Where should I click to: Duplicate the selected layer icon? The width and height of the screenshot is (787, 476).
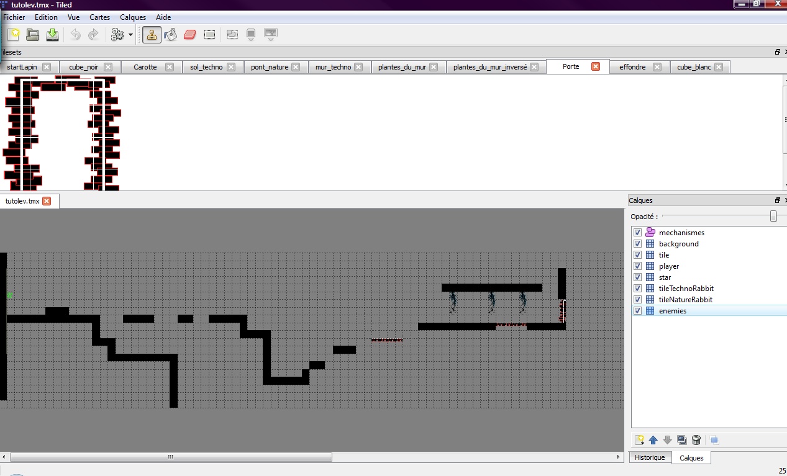tap(682, 440)
